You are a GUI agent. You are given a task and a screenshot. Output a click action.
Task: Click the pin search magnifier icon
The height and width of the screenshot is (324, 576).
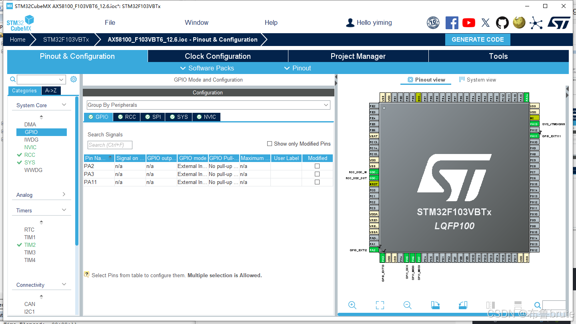pyautogui.click(x=538, y=305)
